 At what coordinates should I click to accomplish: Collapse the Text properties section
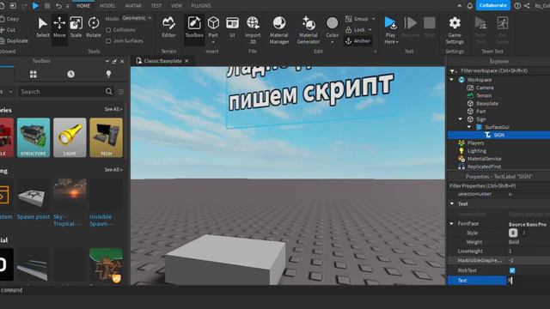click(x=452, y=204)
